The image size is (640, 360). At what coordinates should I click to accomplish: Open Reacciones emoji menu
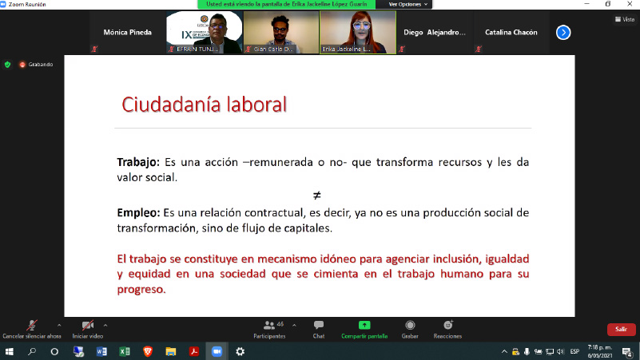(447, 330)
